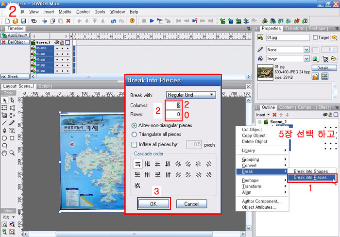Image resolution: width=340 pixels, height=237 pixels.
Task: Click the red Delete X toolbar icon
Action: (68, 21)
